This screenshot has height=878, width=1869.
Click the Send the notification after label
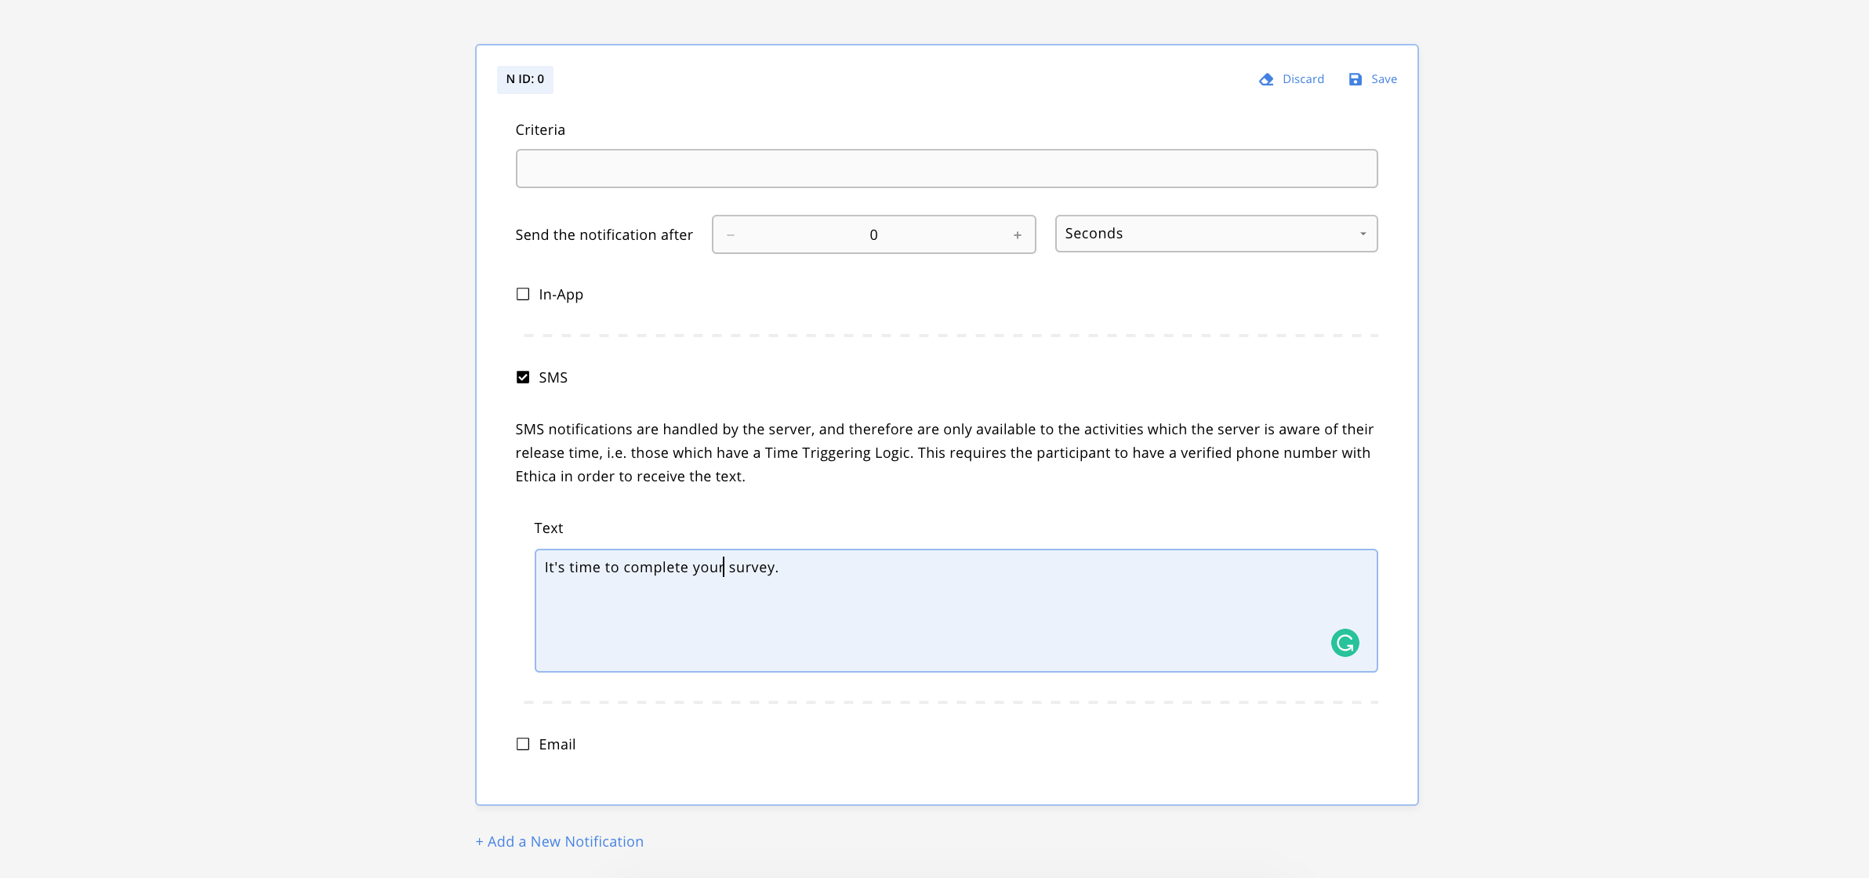(x=604, y=235)
